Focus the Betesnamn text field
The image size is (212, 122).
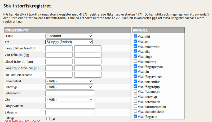pos(70,93)
